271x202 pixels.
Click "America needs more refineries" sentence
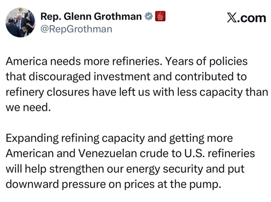coord(84,62)
